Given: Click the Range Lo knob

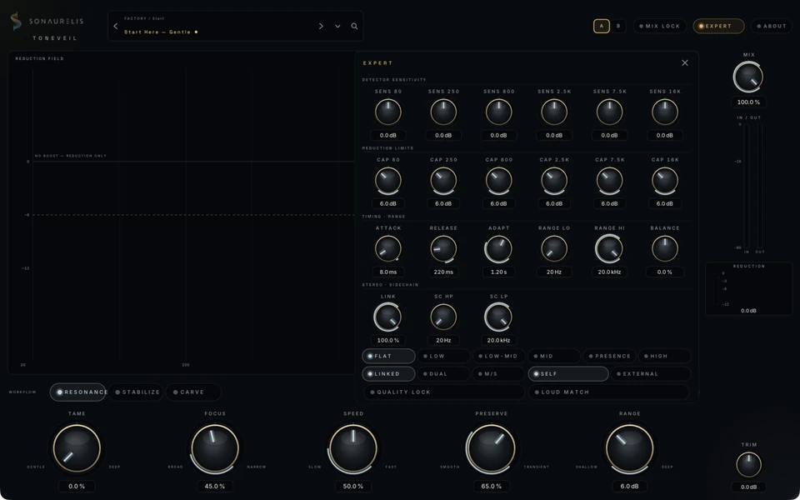Looking at the screenshot, I should point(554,248).
